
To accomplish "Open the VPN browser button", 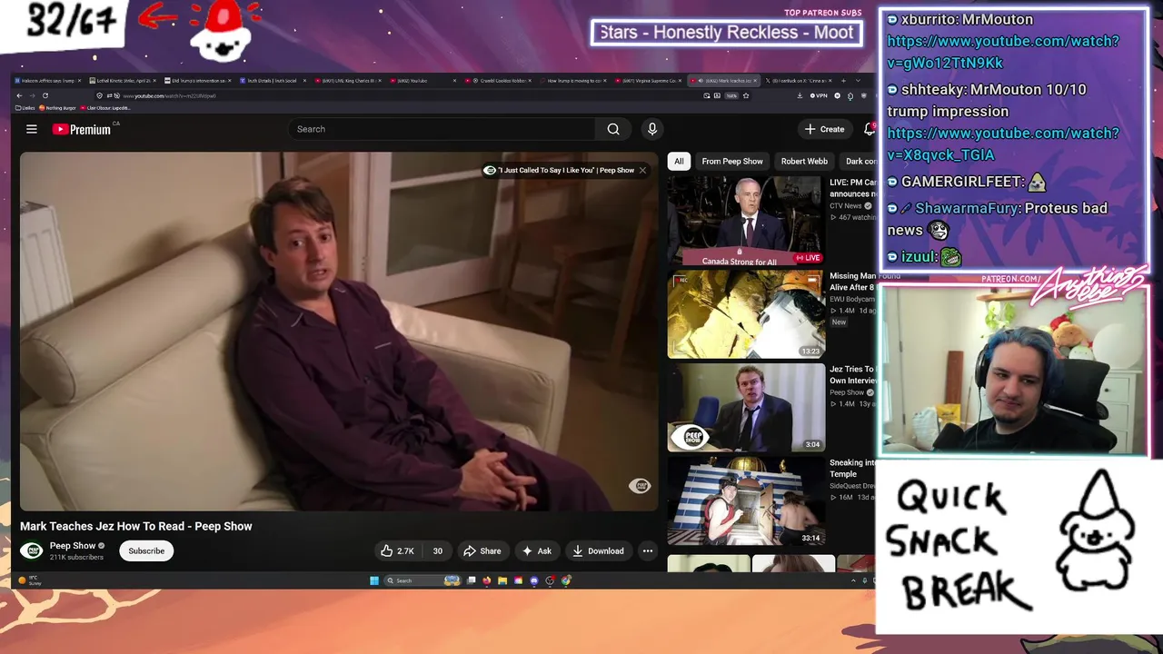I will pos(820,95).
